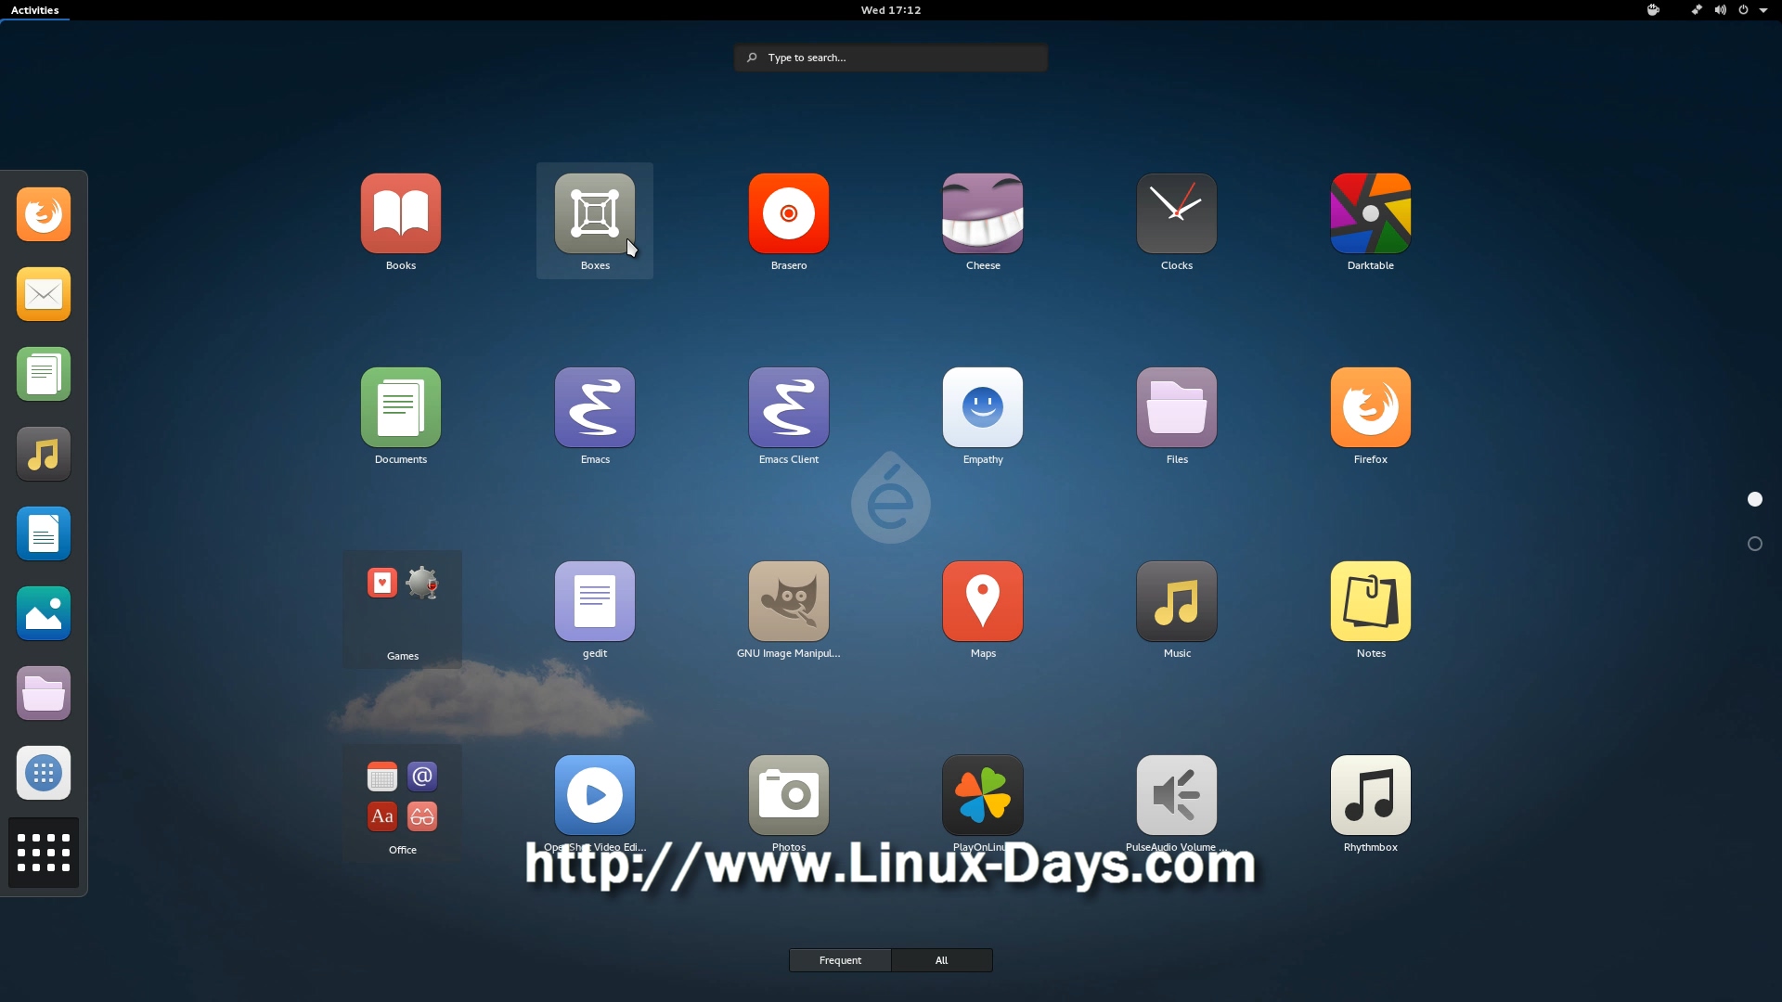The width and height of the screenshot is (1782, 1002).
Task: Switch to the All tab
Action: [942, 960]
